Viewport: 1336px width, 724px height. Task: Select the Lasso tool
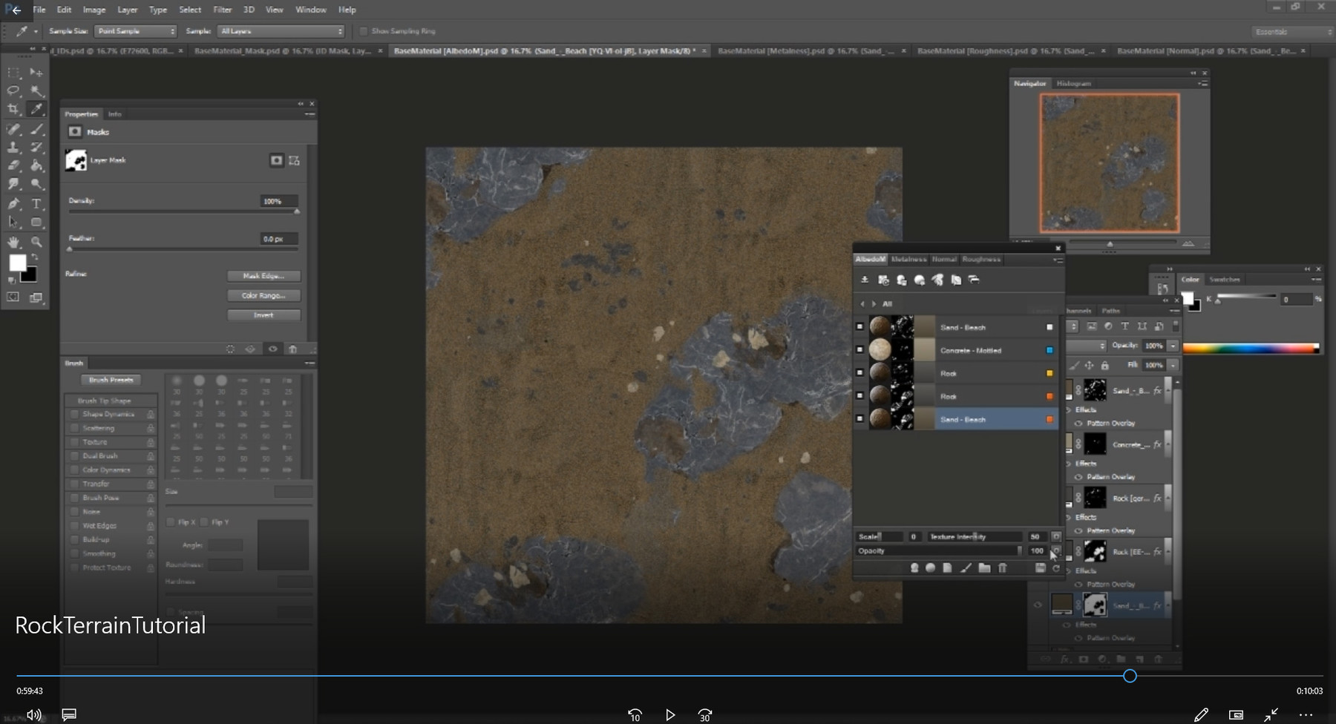[13, 90]
